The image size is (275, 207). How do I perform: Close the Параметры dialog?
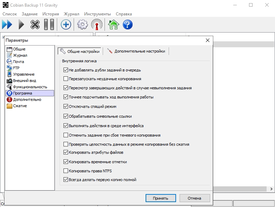tap(208, 40)
